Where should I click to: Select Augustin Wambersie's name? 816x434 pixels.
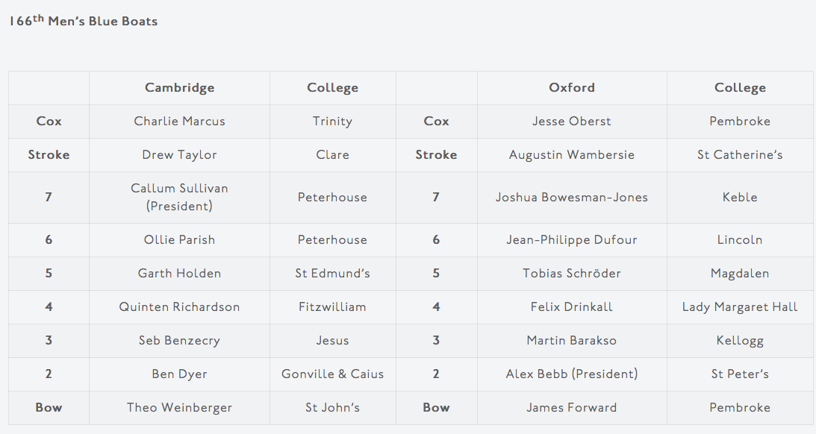(572, 155)
